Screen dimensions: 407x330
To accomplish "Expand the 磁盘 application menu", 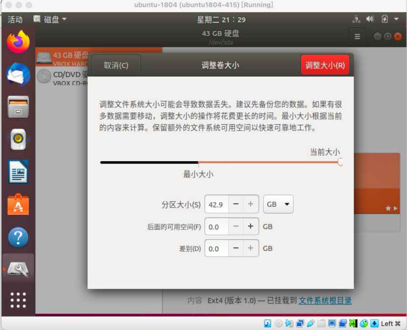I will (x=50, y=19).
